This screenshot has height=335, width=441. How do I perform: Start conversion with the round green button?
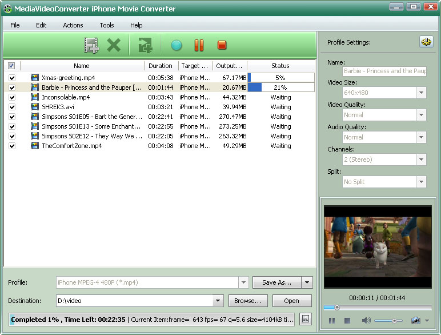[176, 45]
